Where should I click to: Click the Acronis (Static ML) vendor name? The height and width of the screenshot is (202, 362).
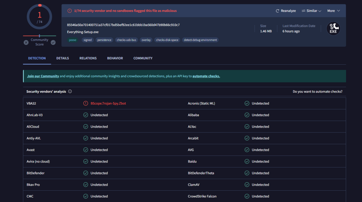click(201, 104)
